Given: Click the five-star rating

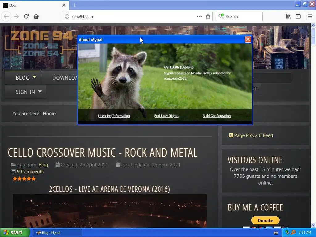Looking at the screenshot, I should coord(24,179).
